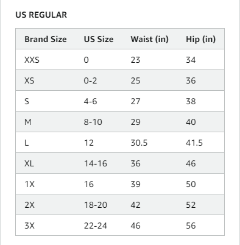Screen dimensions: 240x245
Task: Click the XS row US size 0-2
Action: point(90,80)
